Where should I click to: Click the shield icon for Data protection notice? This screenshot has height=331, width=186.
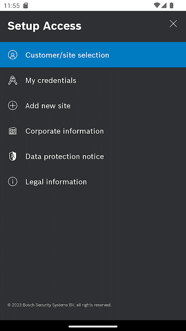pyautogui.click(x=13, y=156)
